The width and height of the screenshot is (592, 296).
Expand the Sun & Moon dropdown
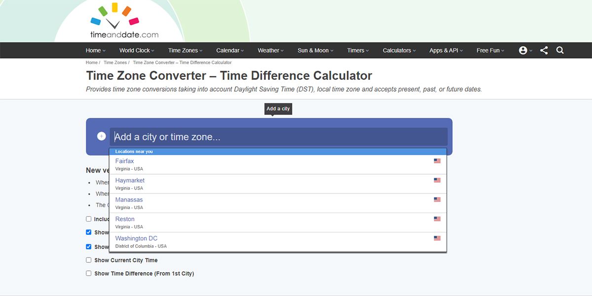coord(315,50)
